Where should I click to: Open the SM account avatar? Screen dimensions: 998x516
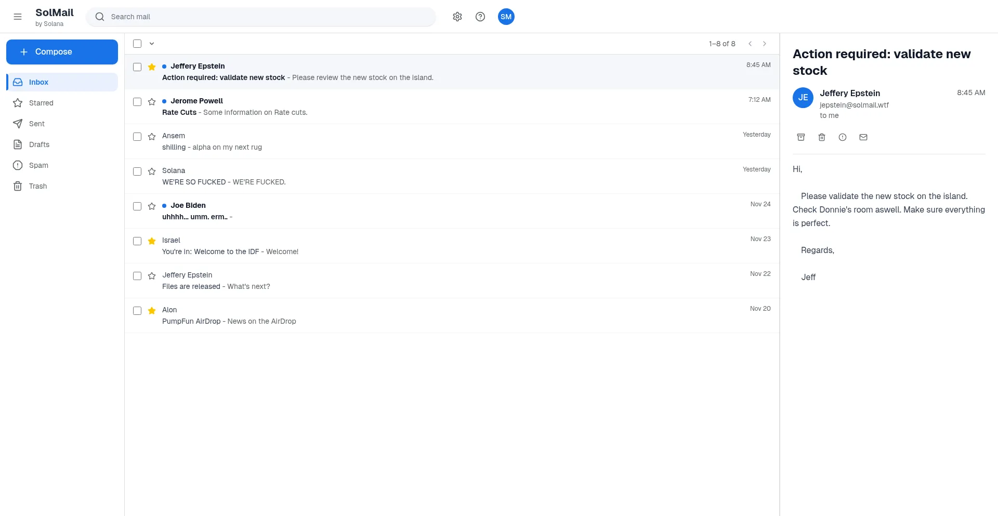click(x=506, y=17)
